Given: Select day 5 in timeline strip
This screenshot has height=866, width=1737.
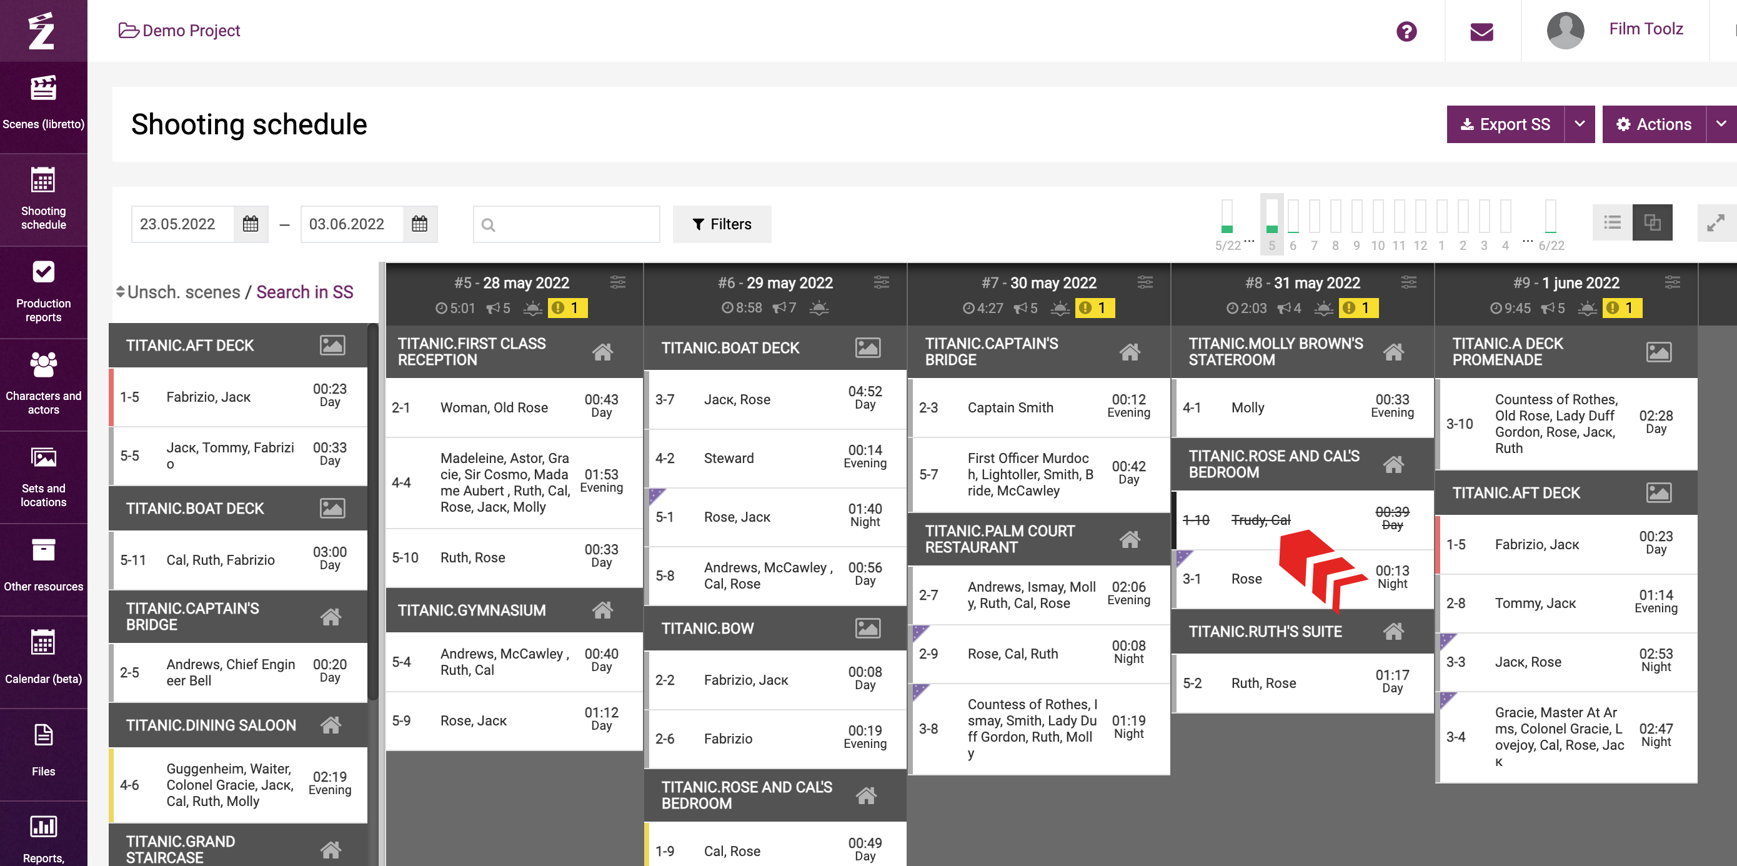Looking at the screenshot, I should [1271, 224].
